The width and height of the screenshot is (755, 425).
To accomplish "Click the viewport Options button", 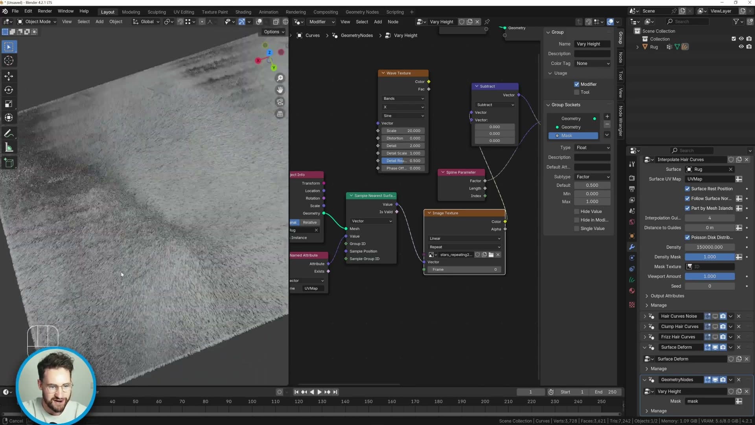I will (274, 32).
